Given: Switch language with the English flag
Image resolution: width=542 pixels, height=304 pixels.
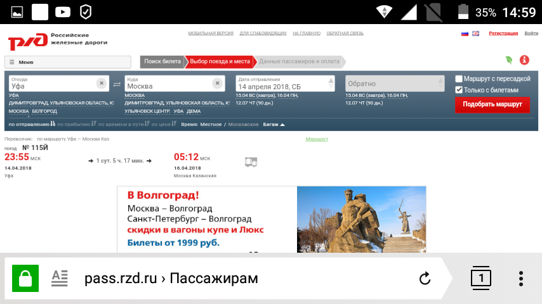Looking at the screenshot, I should 475,34.
